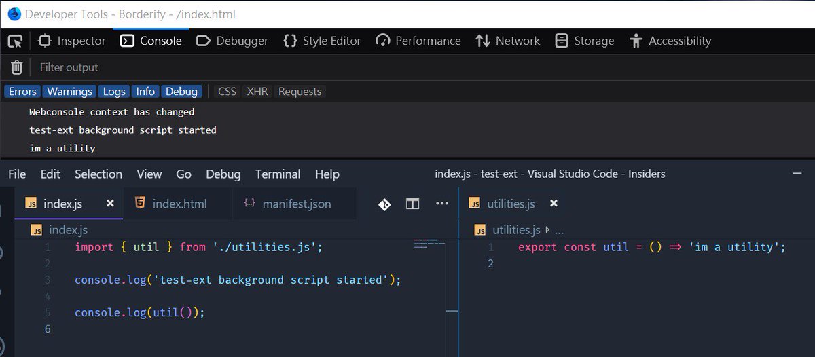Toggle the Info filter
Viewport: 815px width, 357px height.
point(145,91)
